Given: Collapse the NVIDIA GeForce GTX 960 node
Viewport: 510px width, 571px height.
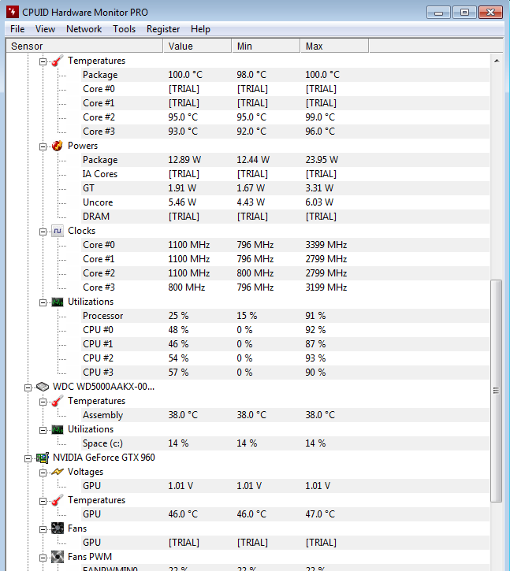Looking at the screenshot, I should pyautogui.click(x=28, y=458).
